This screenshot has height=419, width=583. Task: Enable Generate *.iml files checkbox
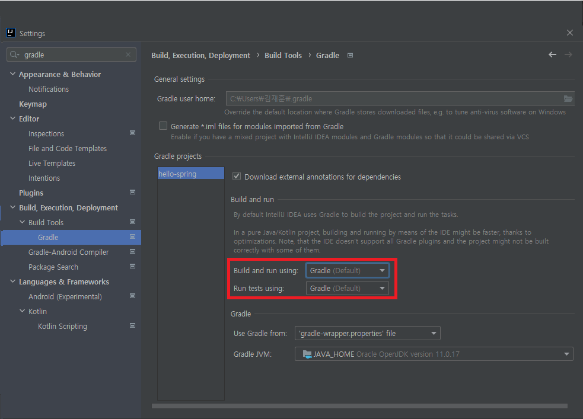pos(163,126)
